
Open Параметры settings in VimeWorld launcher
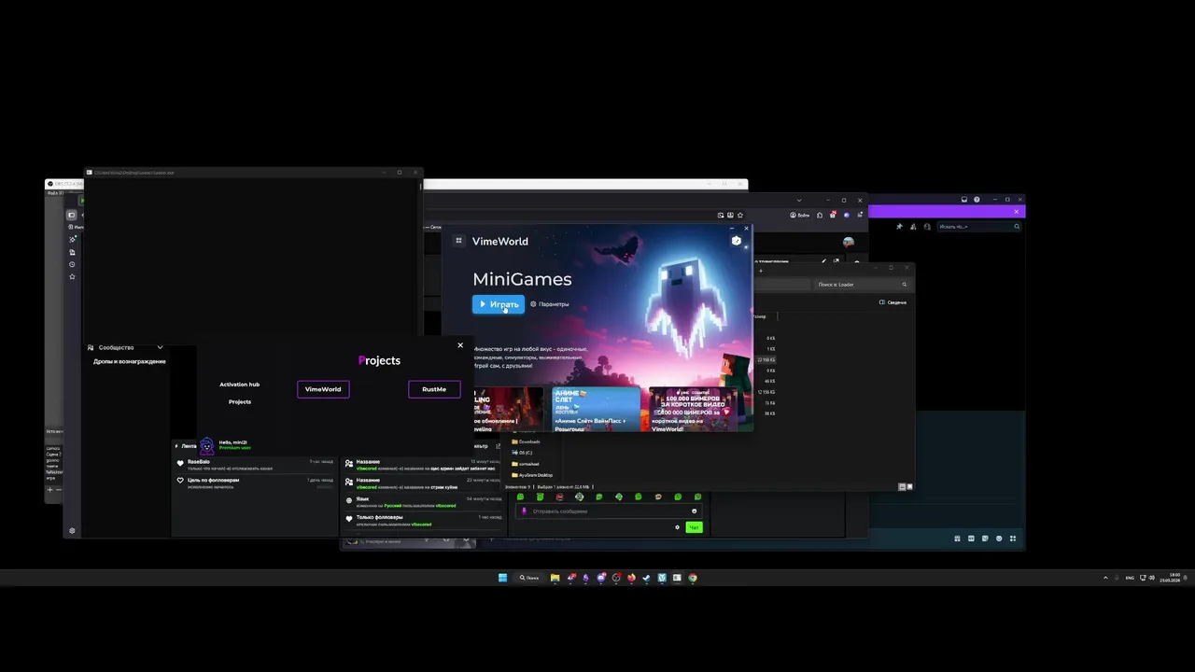549,304
